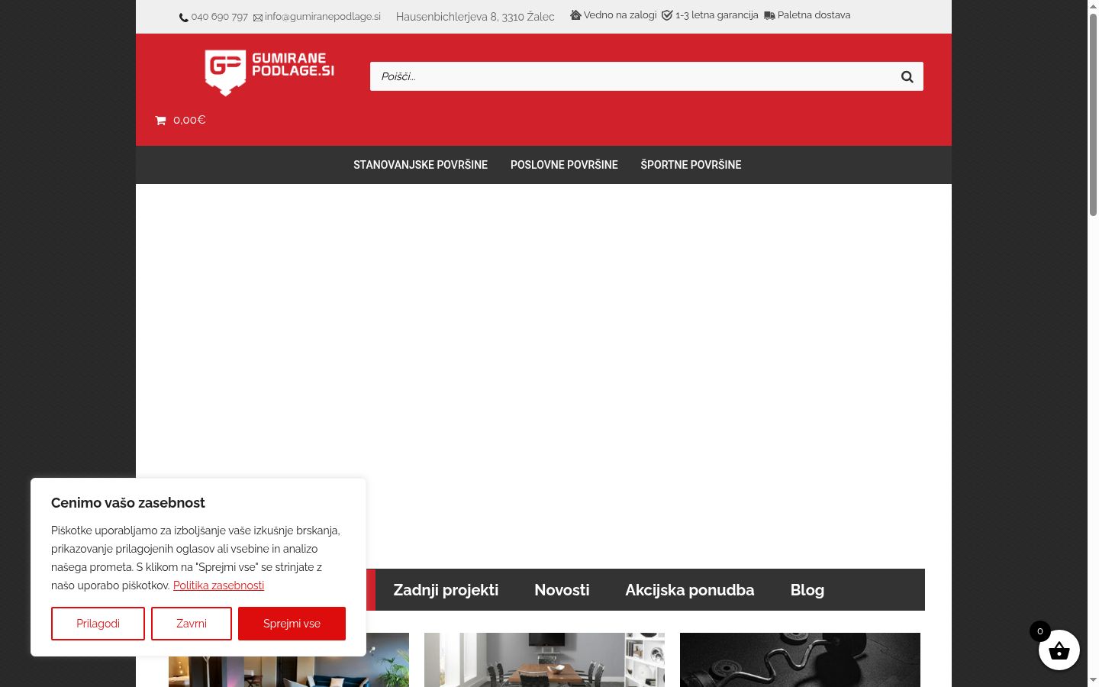This screenshot has width=1099, height=687.
Task: Click the house icon near Vedno na zalogi
Action: click(x=575, y=15)
